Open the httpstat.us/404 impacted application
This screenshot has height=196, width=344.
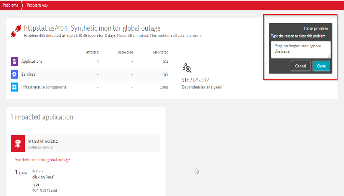pos(43,141)
